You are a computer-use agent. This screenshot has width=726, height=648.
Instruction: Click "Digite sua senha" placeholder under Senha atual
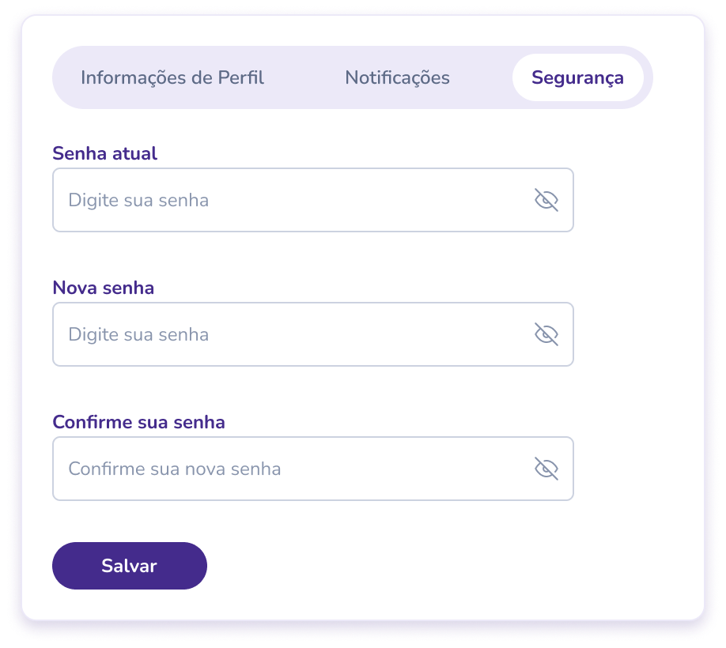(138, 200)
